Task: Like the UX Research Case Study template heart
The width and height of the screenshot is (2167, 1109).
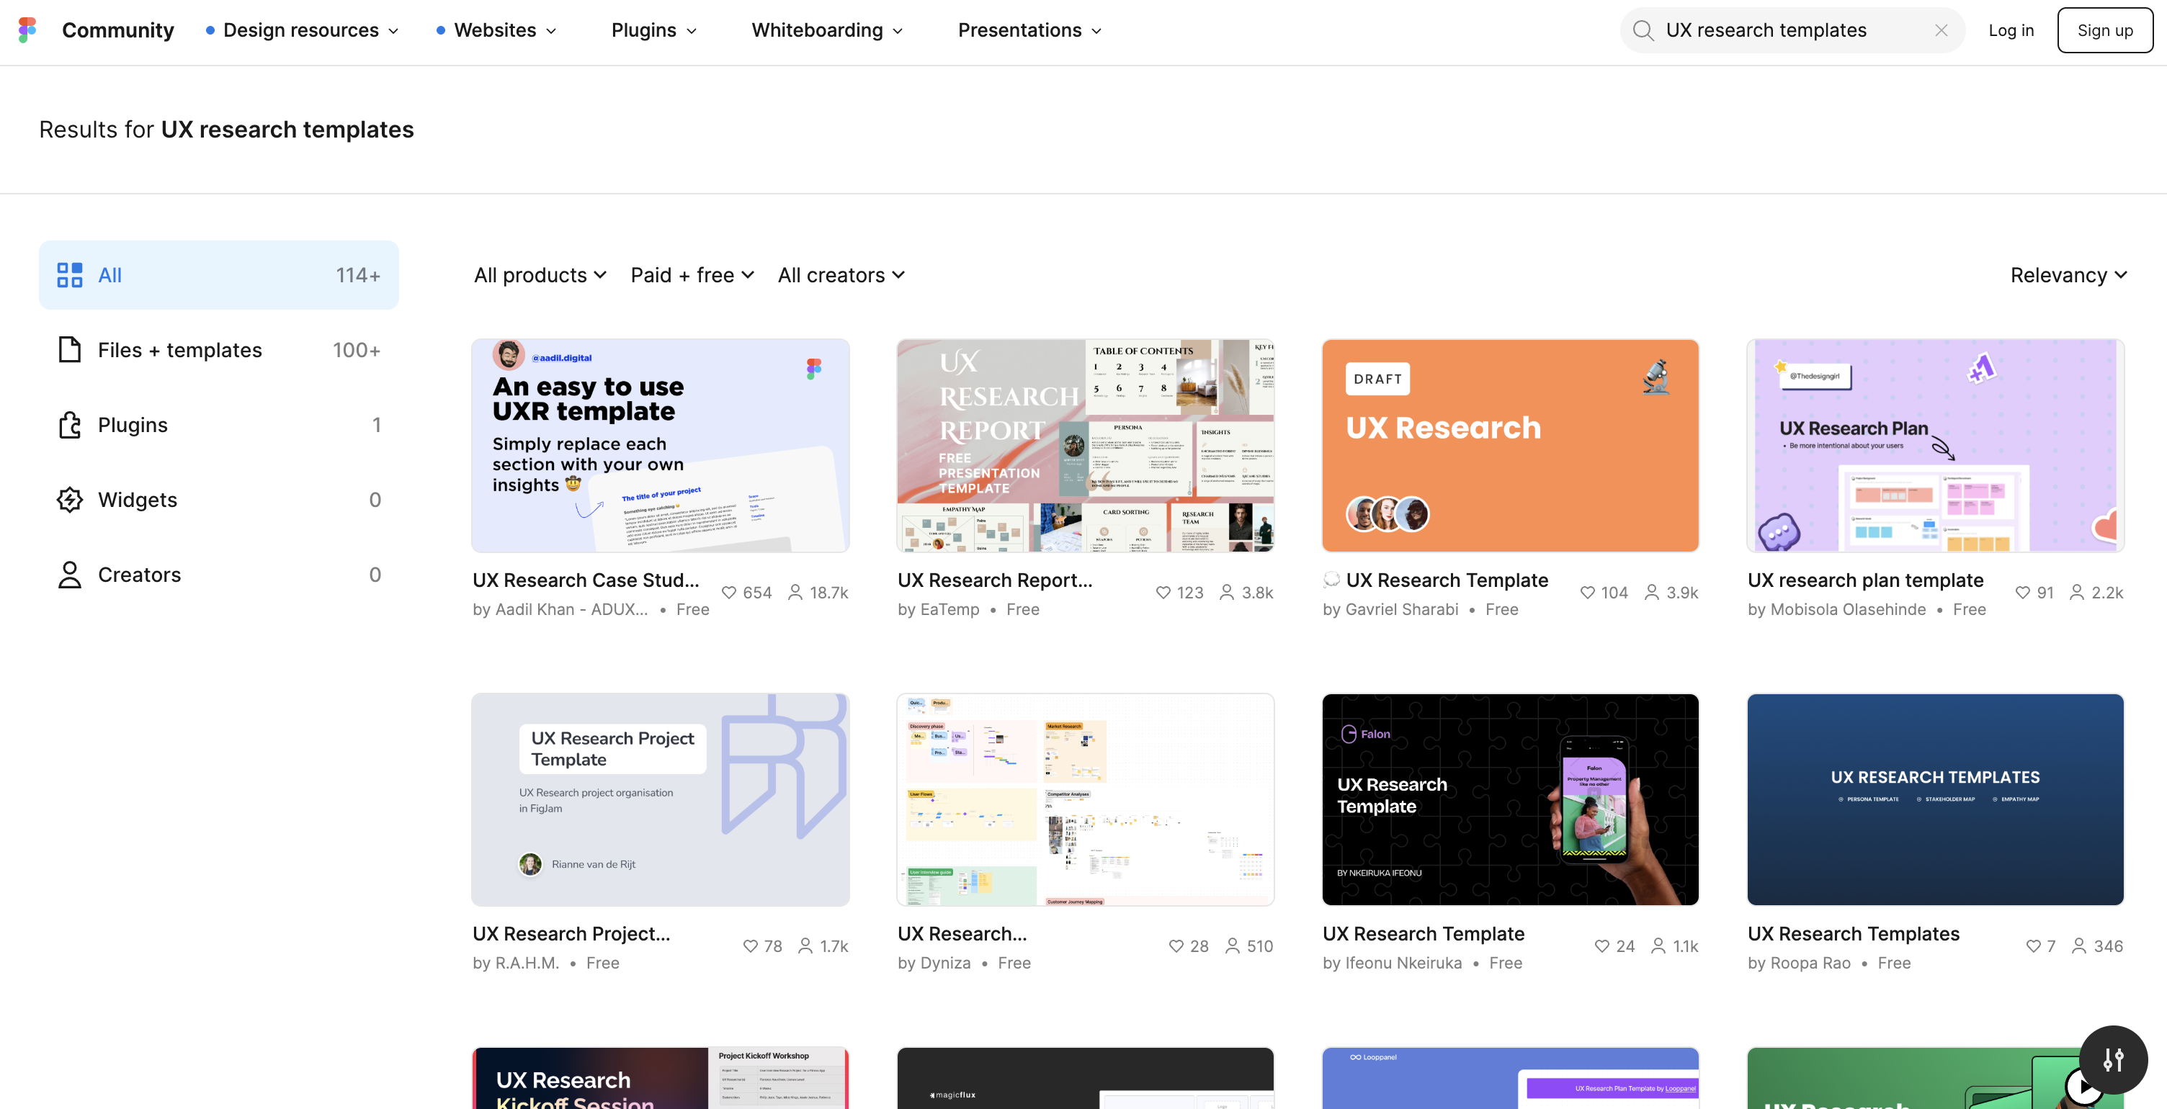Action: coord(728,592)
